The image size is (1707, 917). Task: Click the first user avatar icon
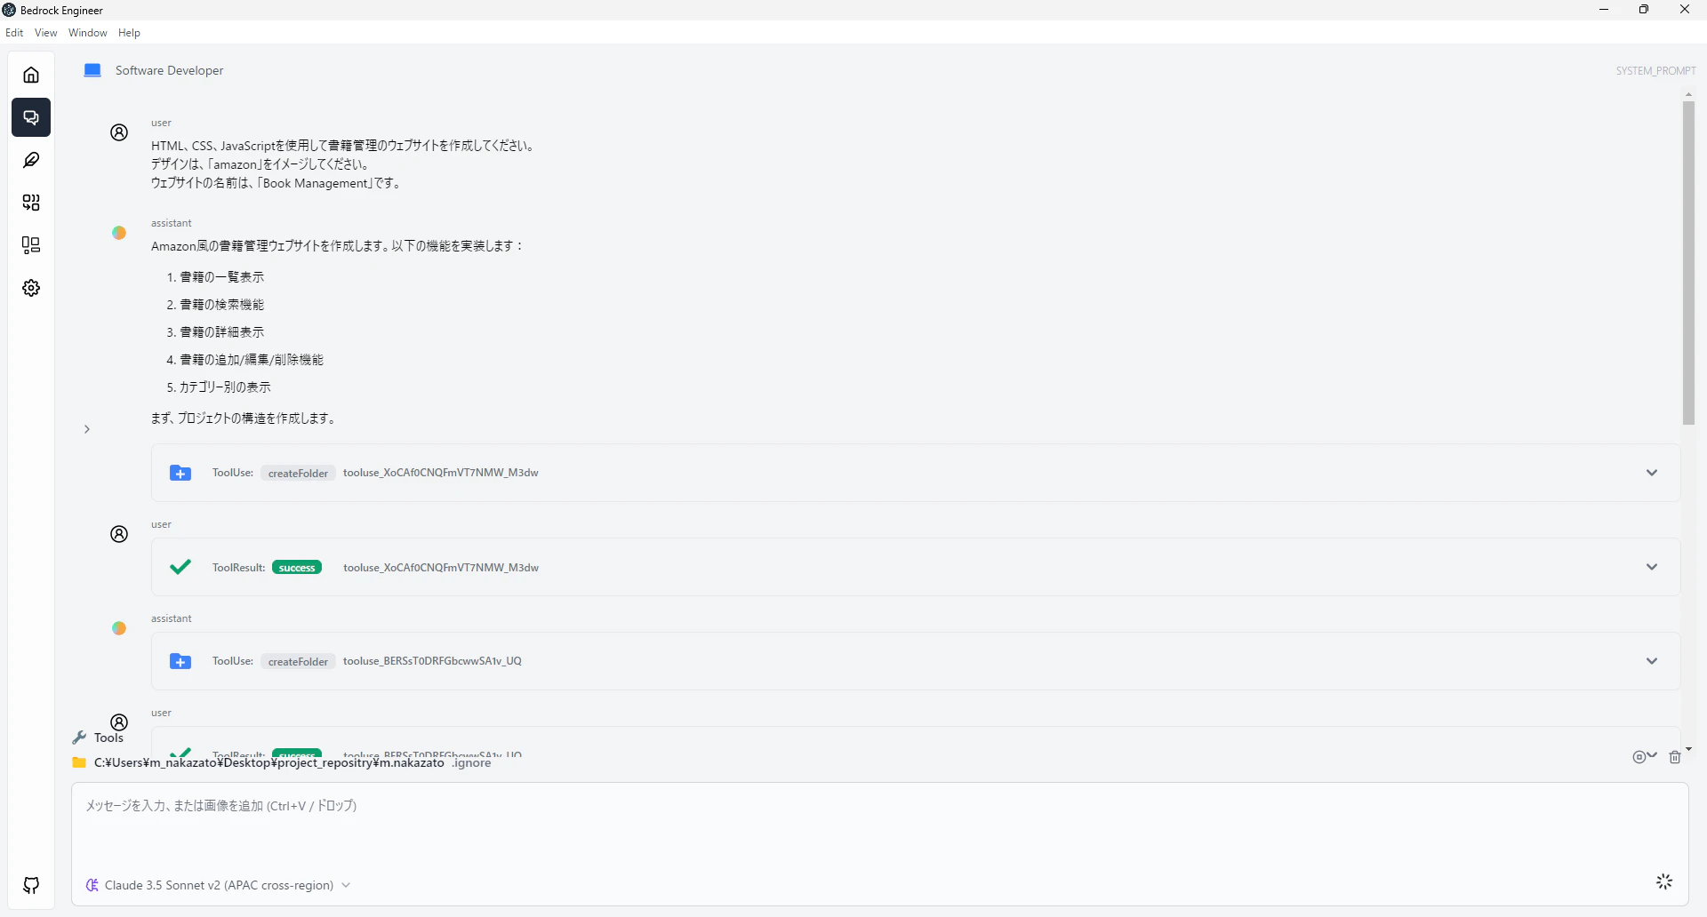(x=119, y=132)
